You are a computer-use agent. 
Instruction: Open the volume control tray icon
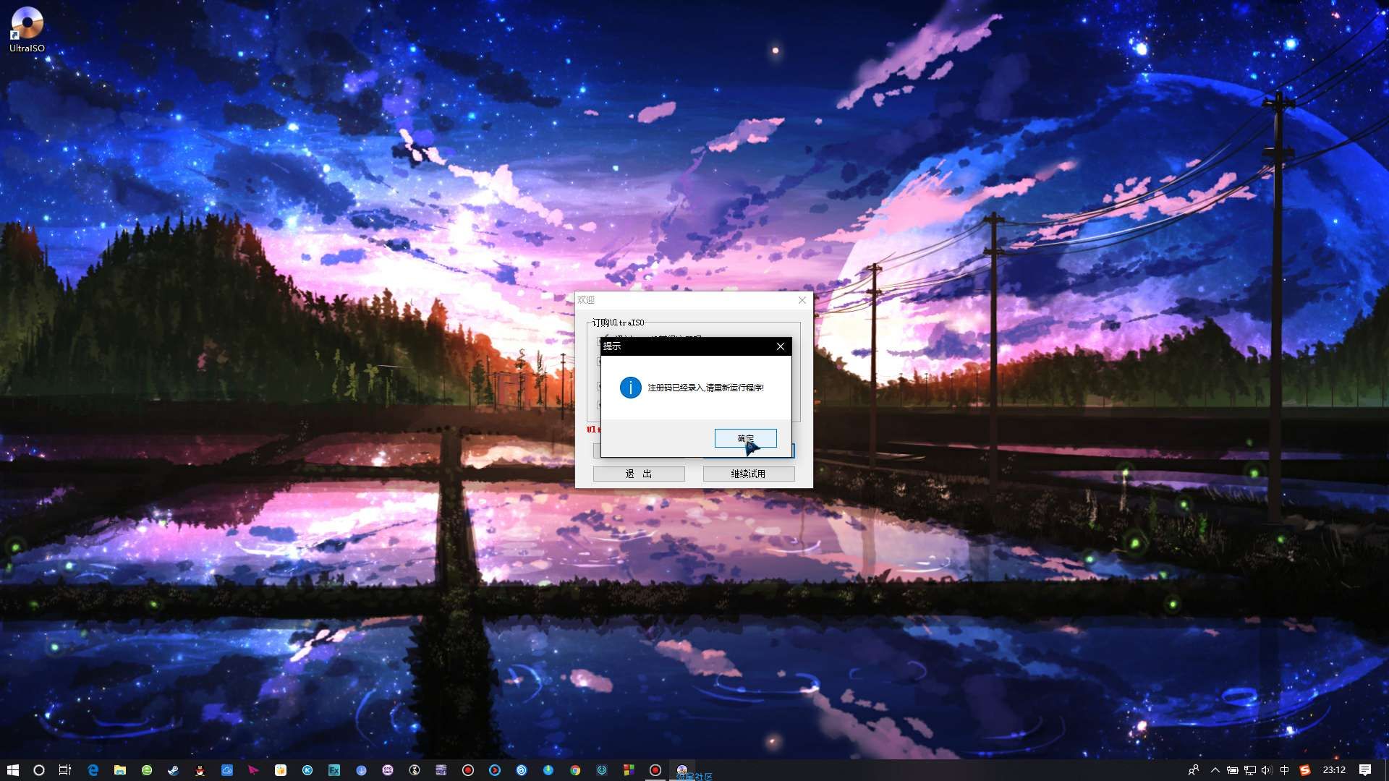pyautogui.click(x=1267, y=770)
